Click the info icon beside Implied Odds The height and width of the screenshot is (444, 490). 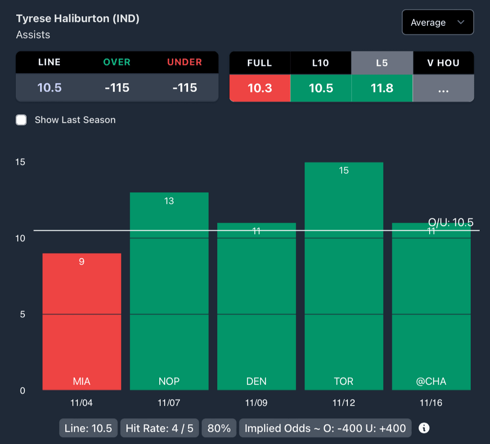point(423,428)
